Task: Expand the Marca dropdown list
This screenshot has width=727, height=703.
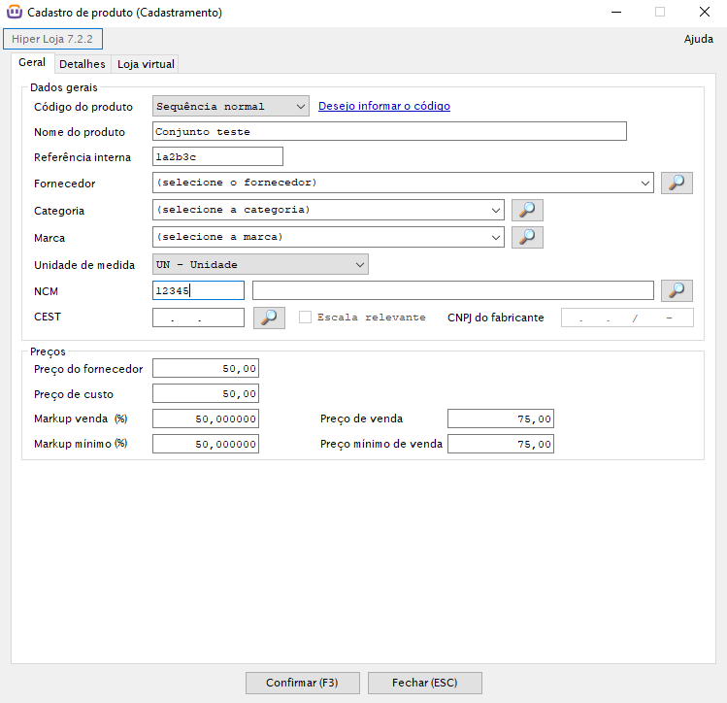Action: click(496, 237)
